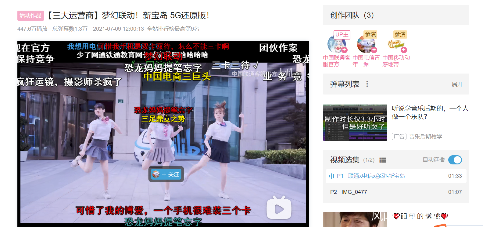Image resolution: width=483 pixels, height=227 pixels.
Task: Toggle 自动连播 autoplay switch
Action: click(x=455, y=160)
